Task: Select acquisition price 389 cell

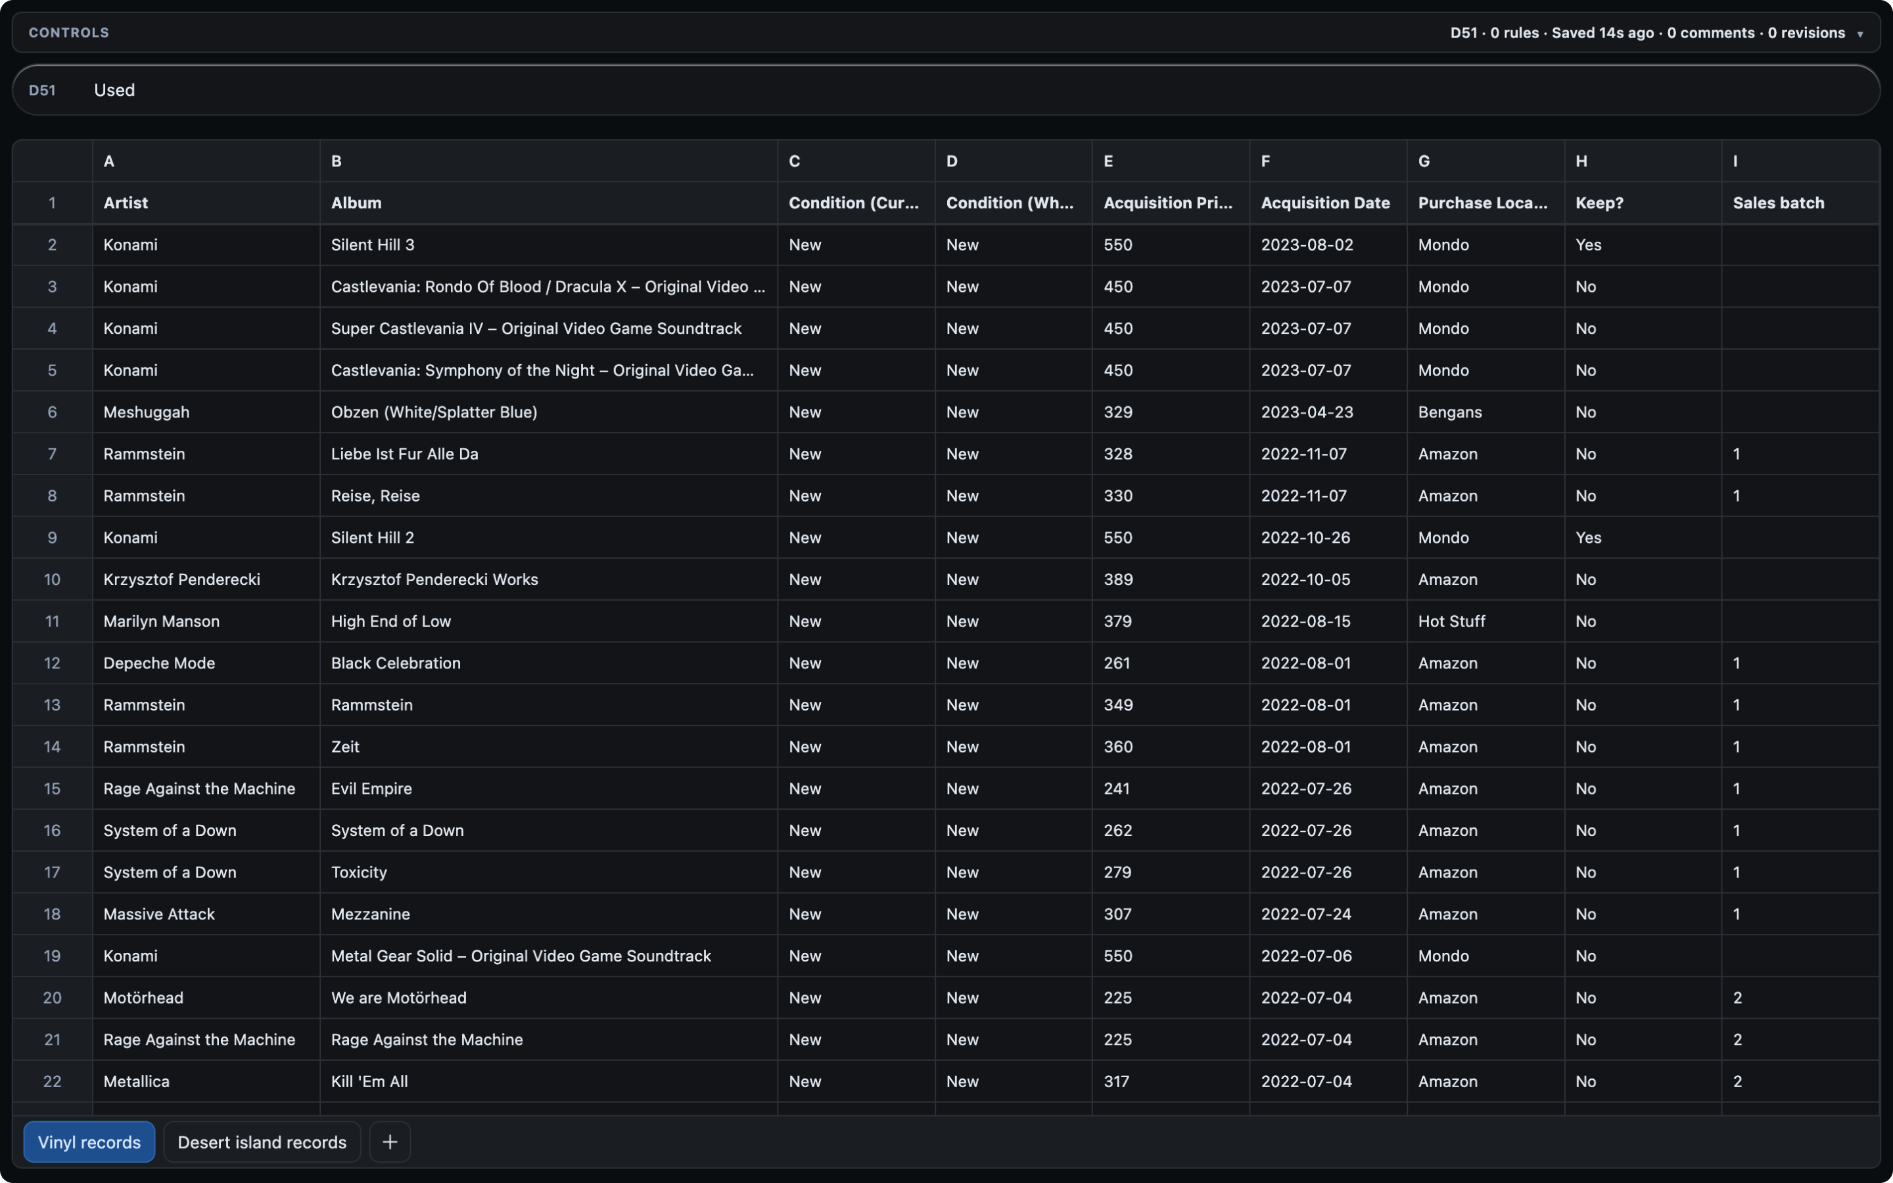Action: pyautogui.click(x=1170, y=580)
